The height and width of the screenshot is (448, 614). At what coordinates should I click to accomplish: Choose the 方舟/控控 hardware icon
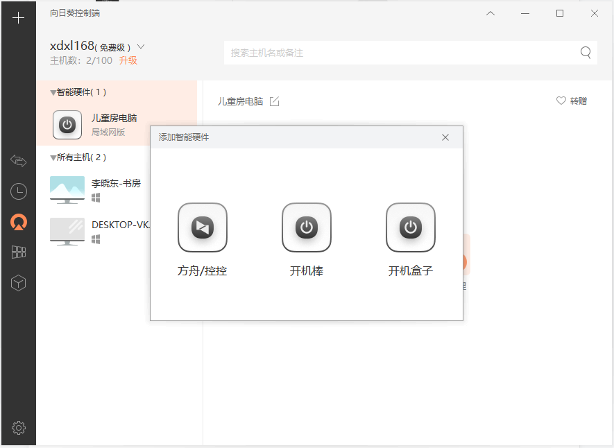(x=203, y=227)
